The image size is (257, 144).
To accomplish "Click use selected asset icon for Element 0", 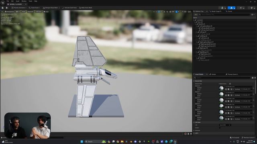I will [226, 89].
